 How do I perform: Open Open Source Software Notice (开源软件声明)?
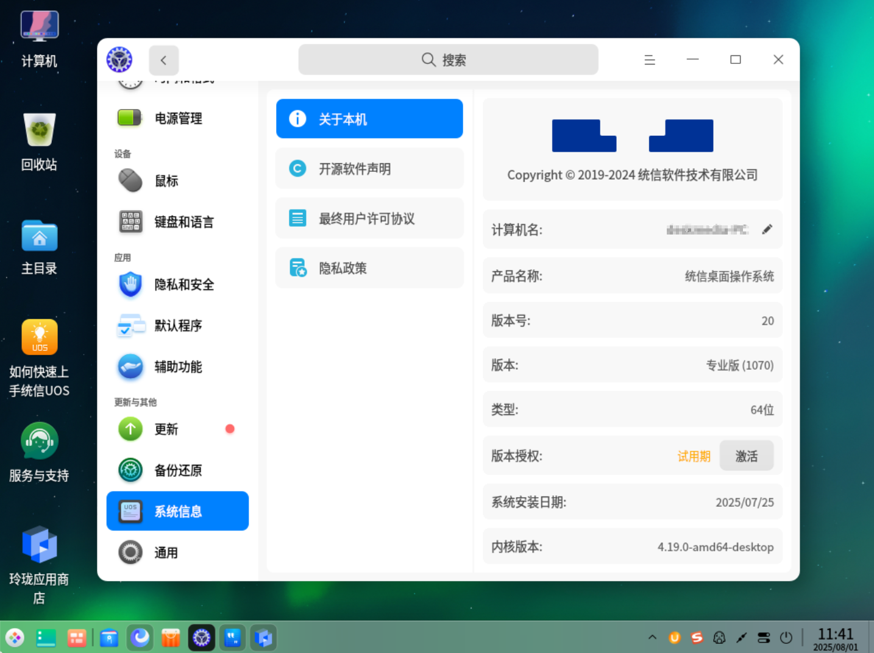click(369, 168)
